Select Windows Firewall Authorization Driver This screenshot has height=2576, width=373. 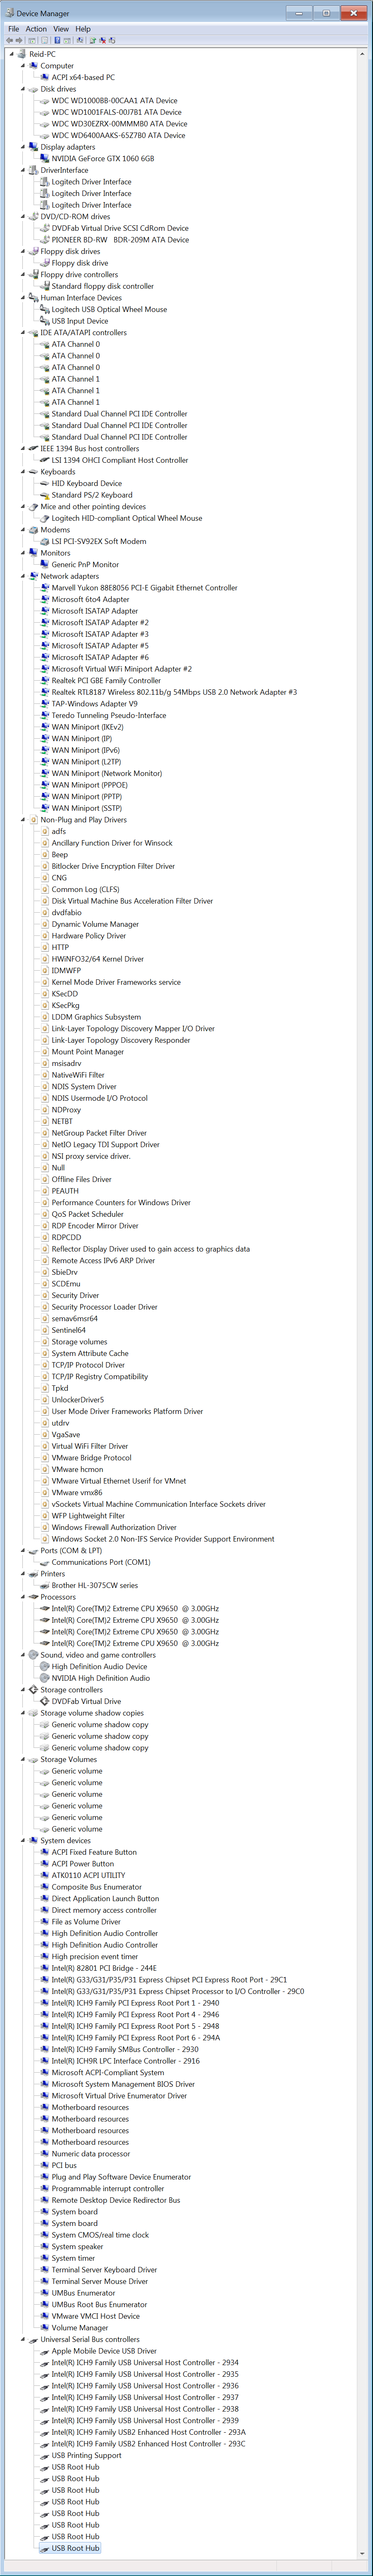coord(114,1527)
